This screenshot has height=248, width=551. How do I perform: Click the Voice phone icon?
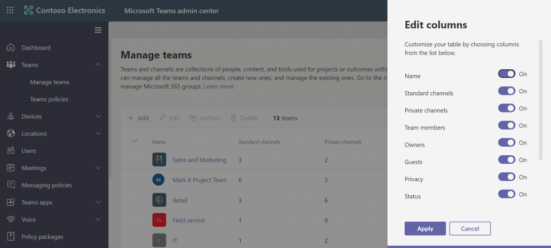[x=11, y=219]
